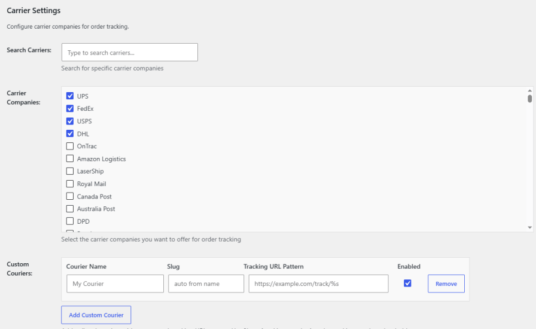Toggle the custom courier Enabled checkbox
This screenshot has height=329, width=536.
[407, 283]
